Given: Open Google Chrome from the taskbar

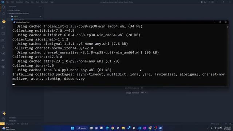Looking at the screenshot, I should tap(112, 128).
